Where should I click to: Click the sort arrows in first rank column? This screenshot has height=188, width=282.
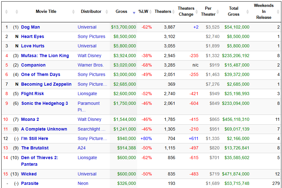coord(6,12)
